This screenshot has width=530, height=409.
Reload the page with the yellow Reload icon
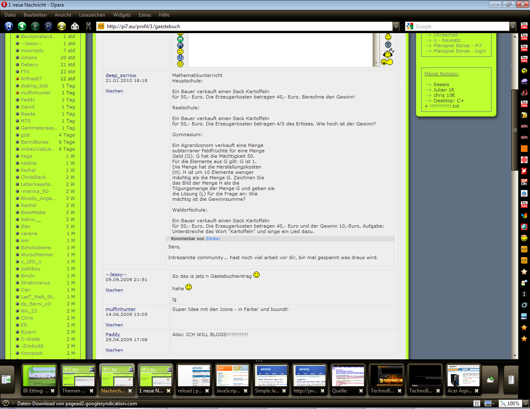(x=62, y=26)
